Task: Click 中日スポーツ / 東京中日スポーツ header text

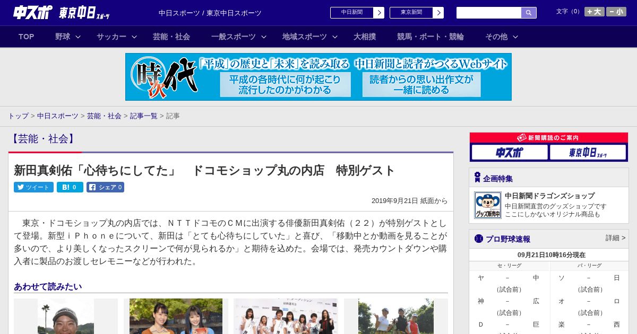Action: click(210, 13)
